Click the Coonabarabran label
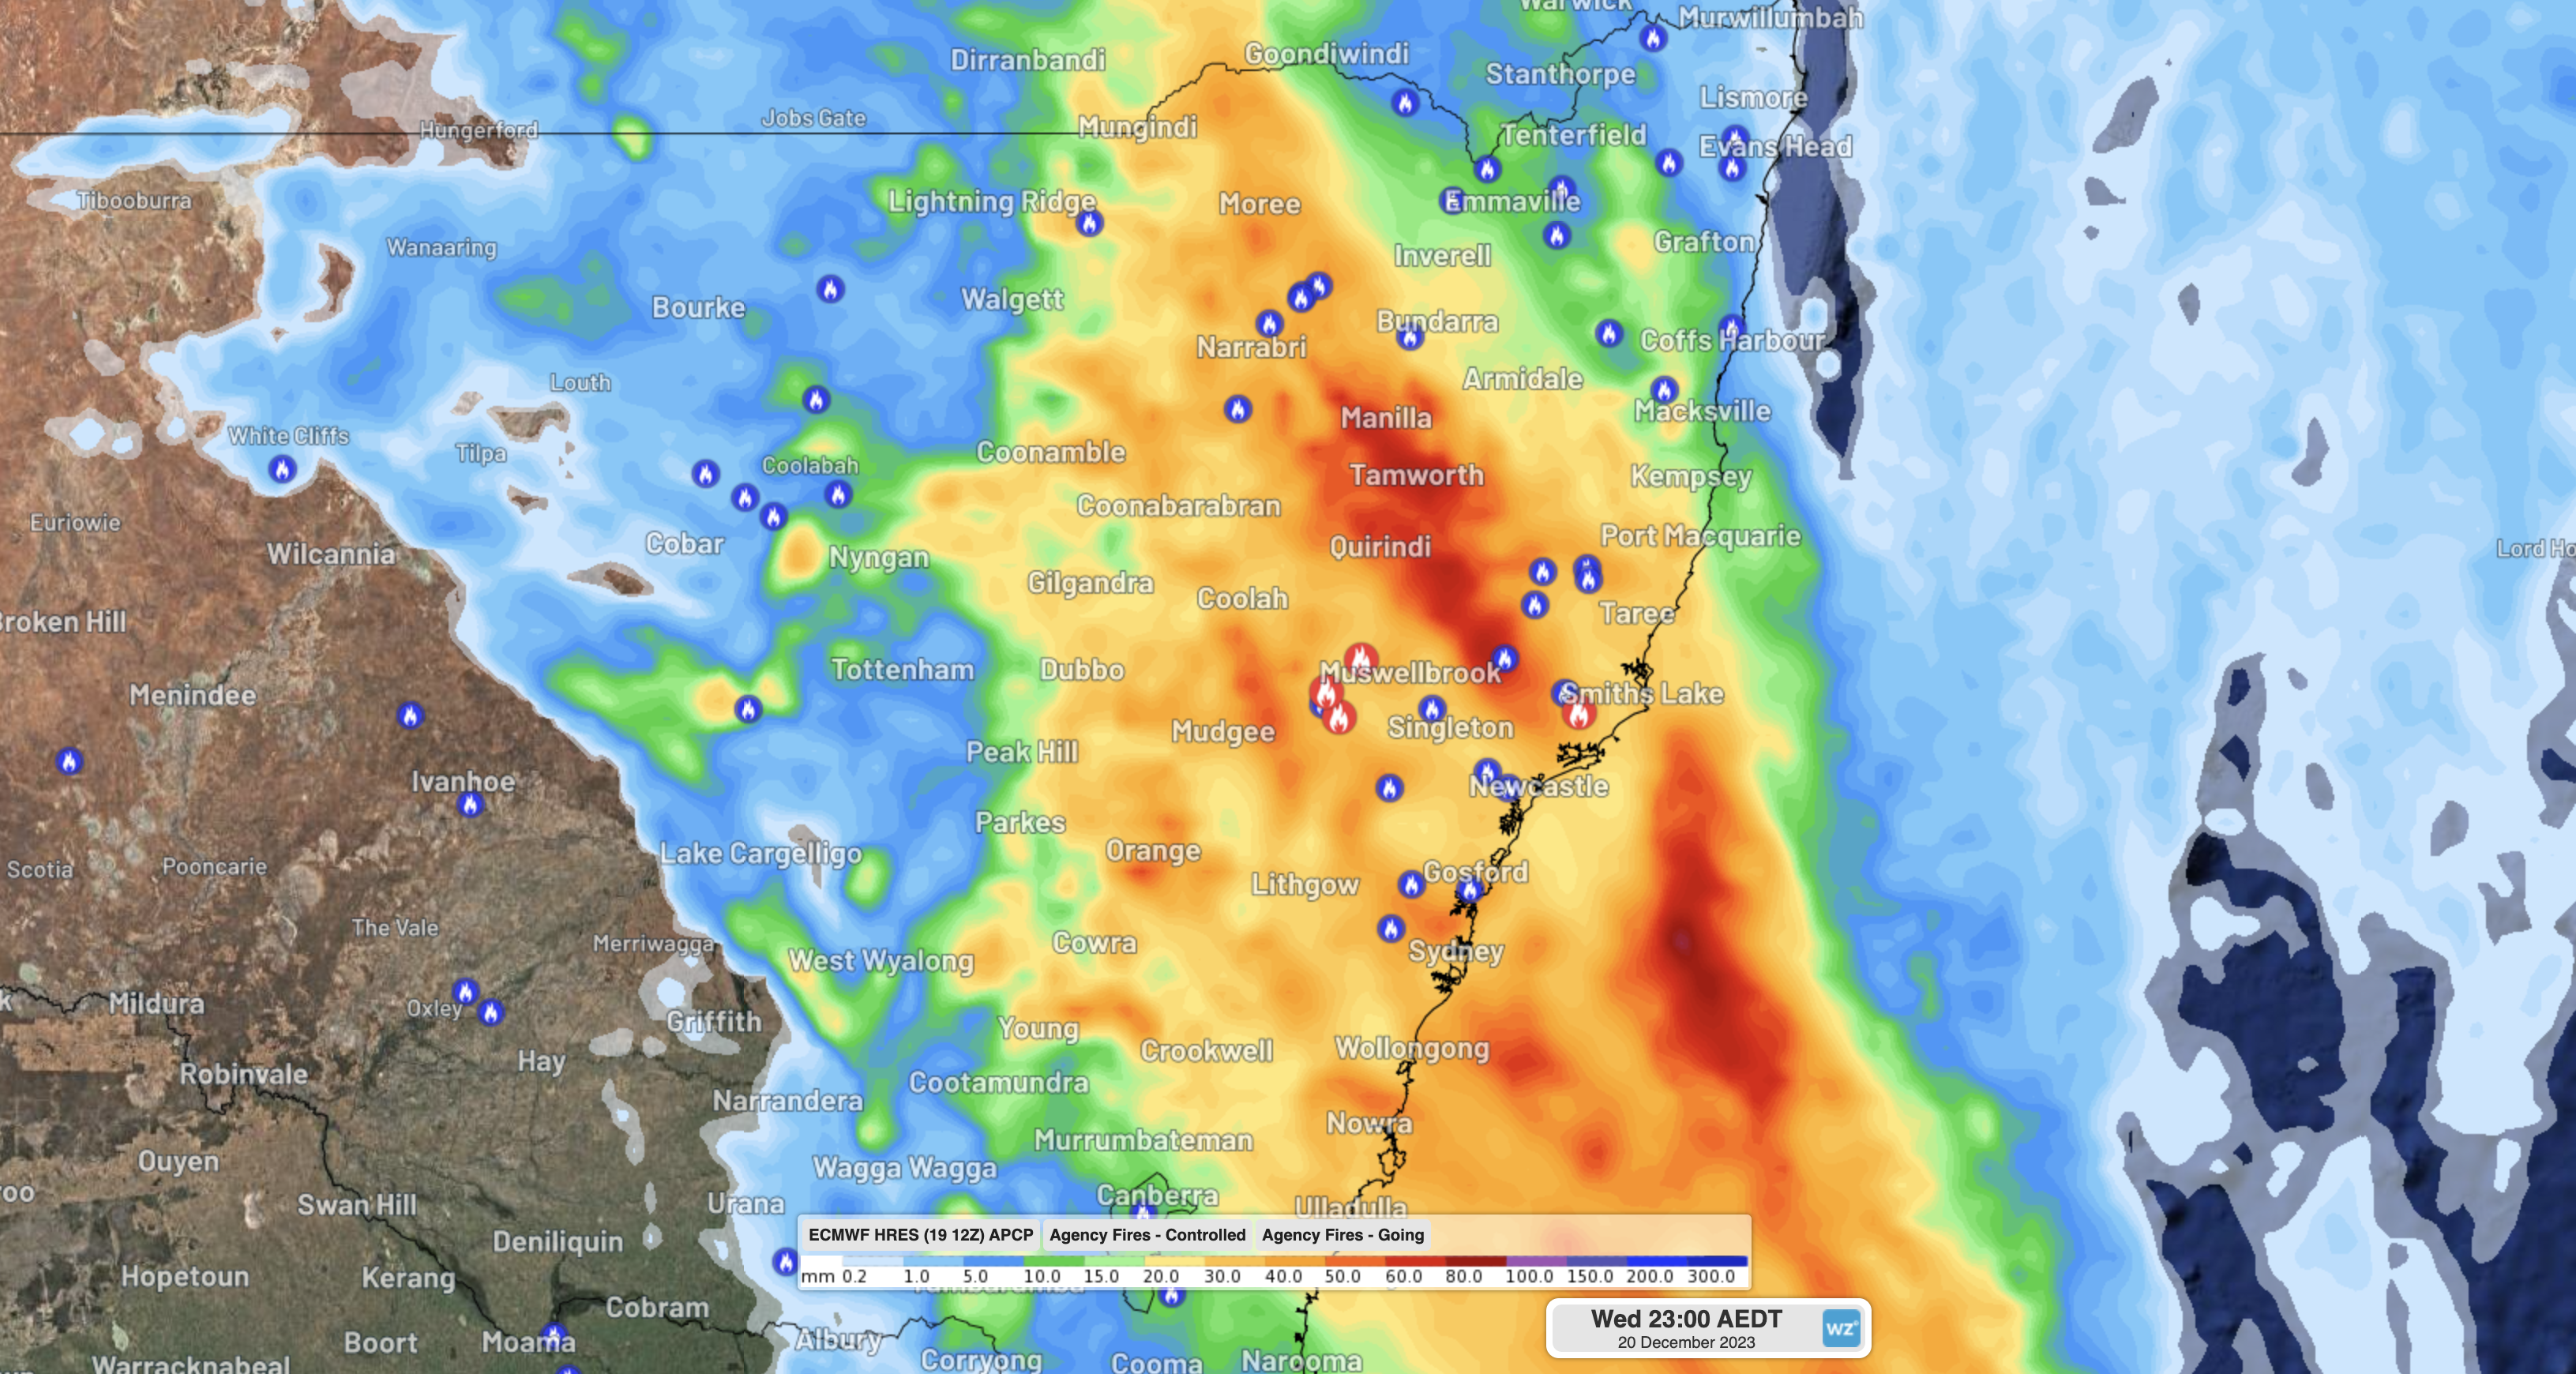Image resolution: width=2576 pixels, height=1374 pixels. 1178,506
